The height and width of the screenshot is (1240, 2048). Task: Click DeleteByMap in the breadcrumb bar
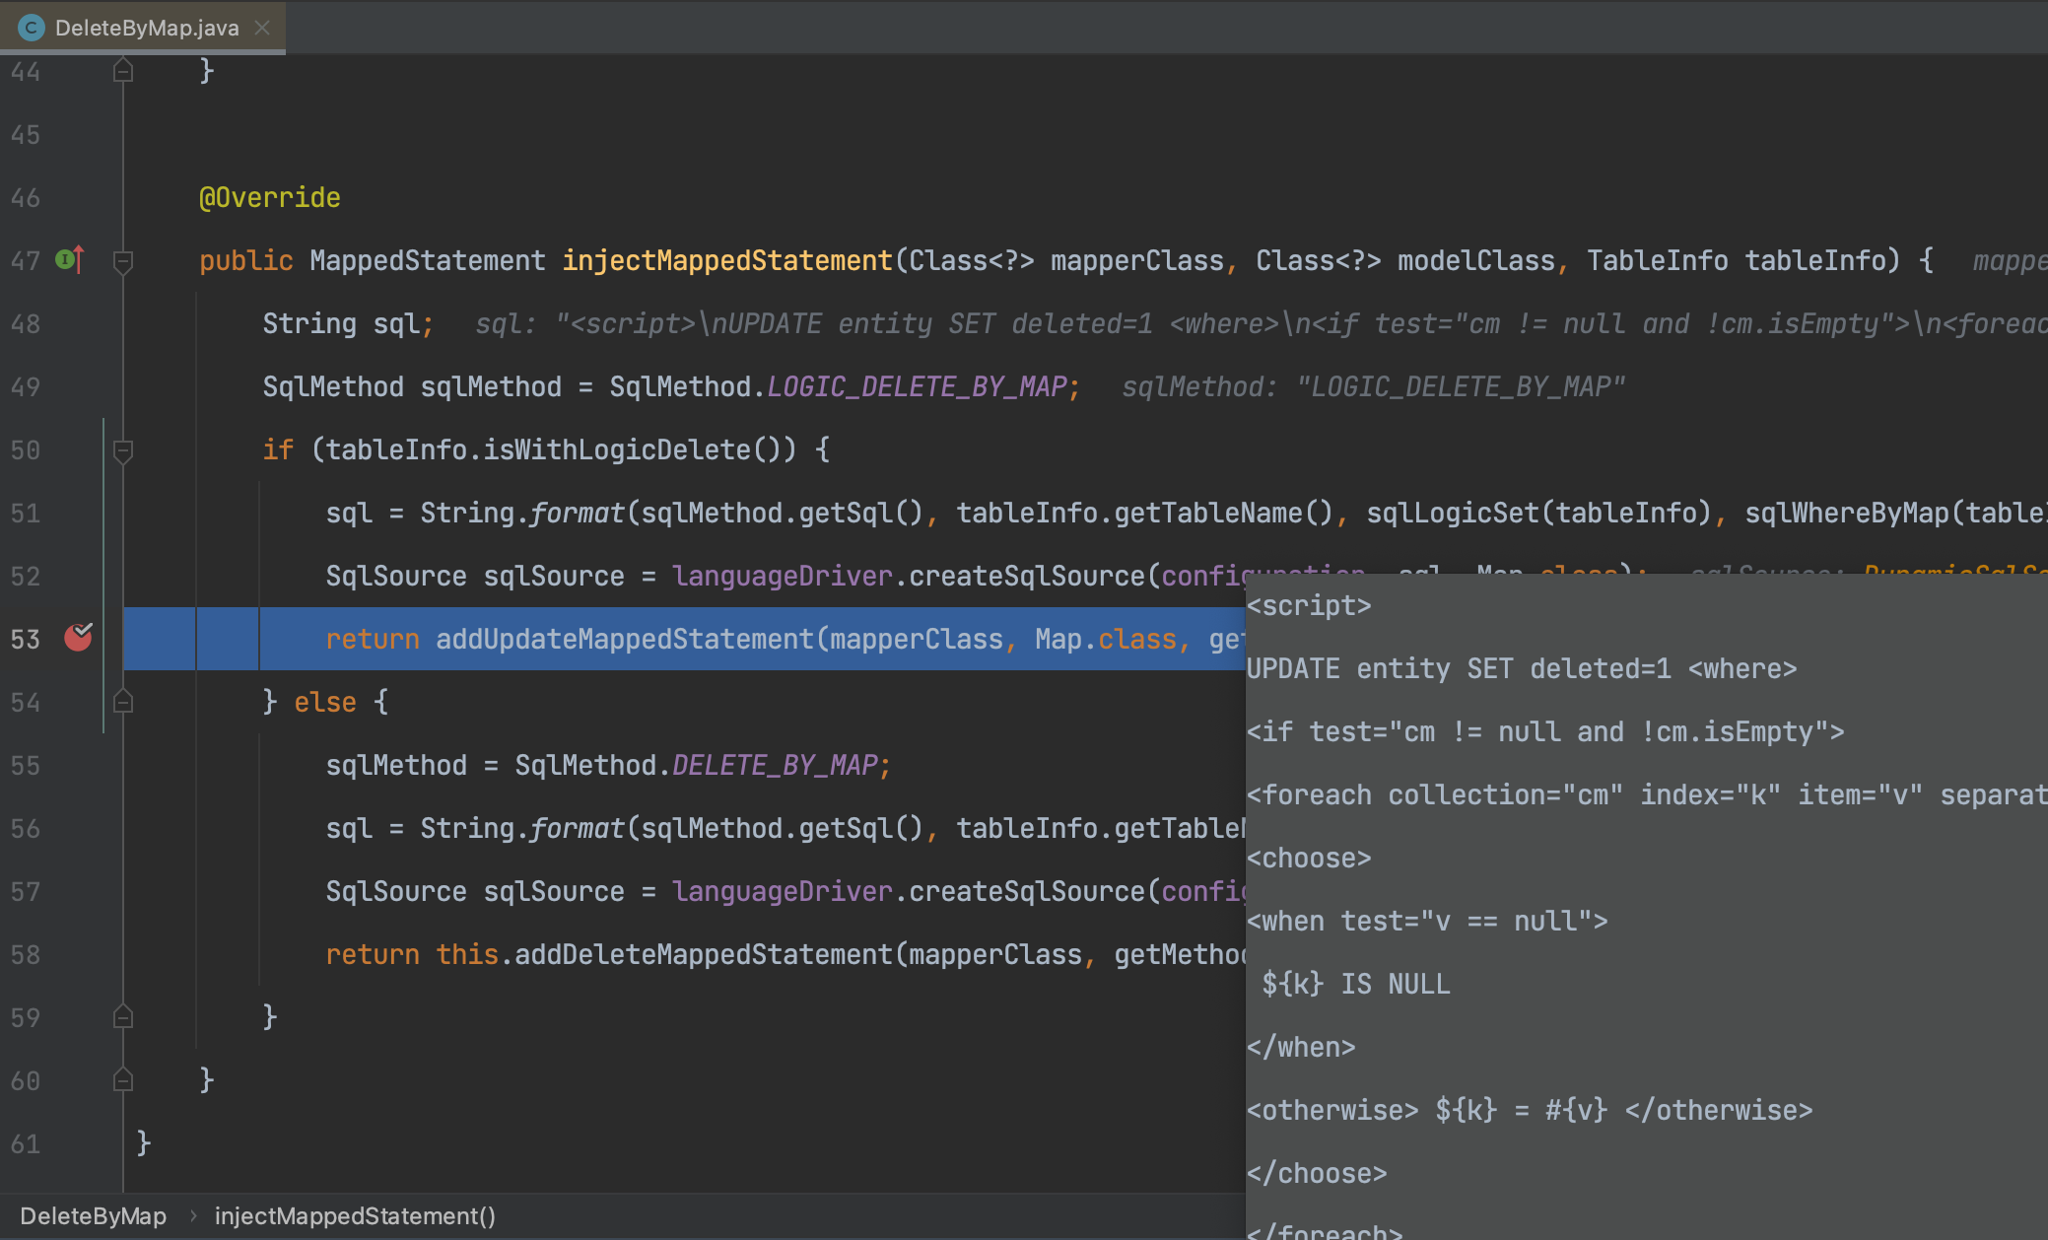(93, 1216)
